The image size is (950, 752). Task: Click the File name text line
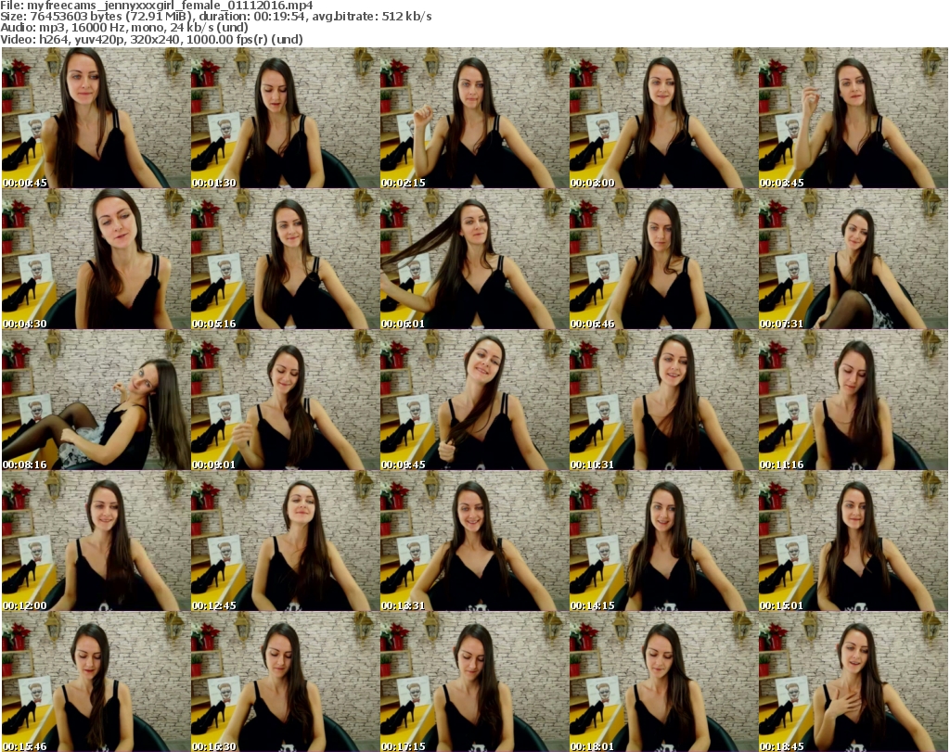pos(157,6)
